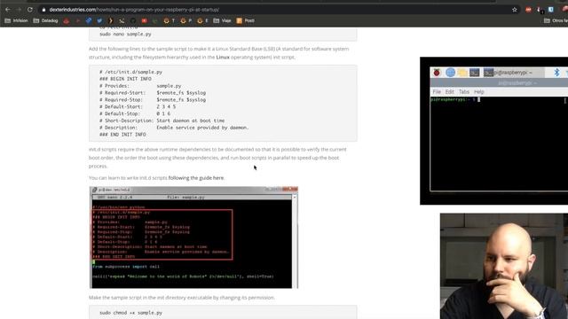The image size is (568, 319).
Task: Bookmark this page with the star icon
Action: tap(515, 10)
